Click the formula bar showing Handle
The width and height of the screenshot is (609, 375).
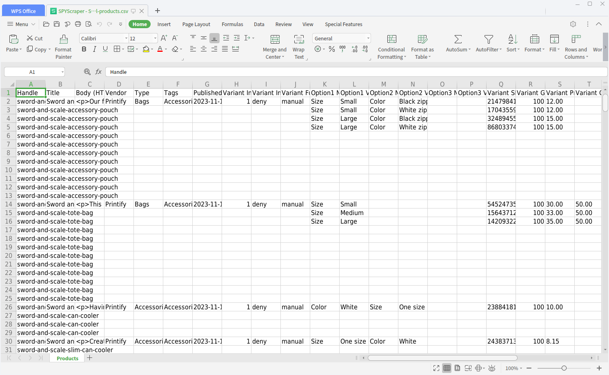pos(355,72)
